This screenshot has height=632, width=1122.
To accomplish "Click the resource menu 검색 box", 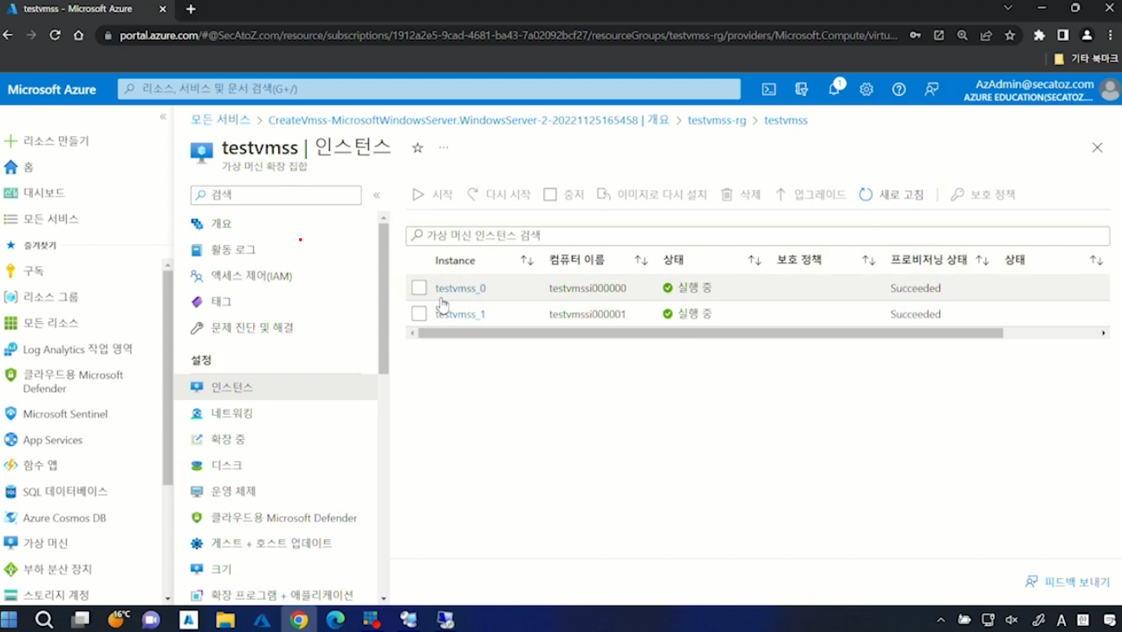I will [x=276, y=195].
